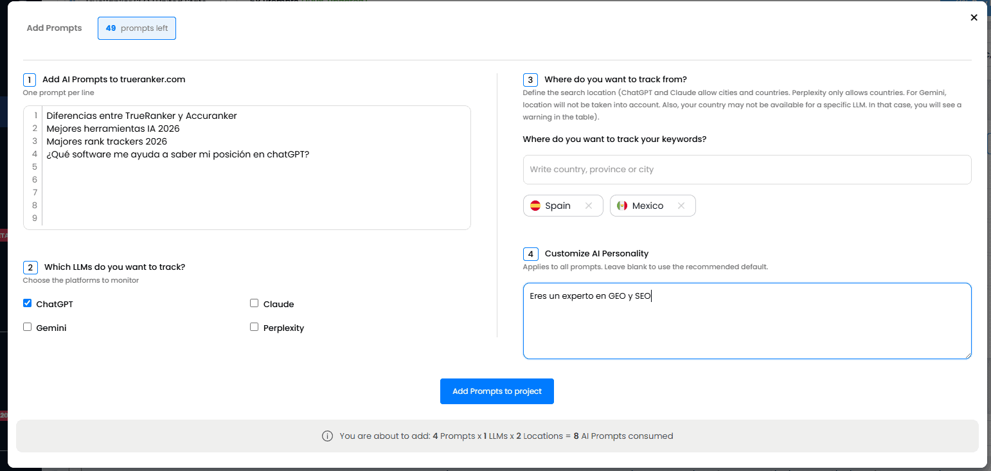Remove Spain location tag
This screenshot has height=471, width=991.
[588, 206]
